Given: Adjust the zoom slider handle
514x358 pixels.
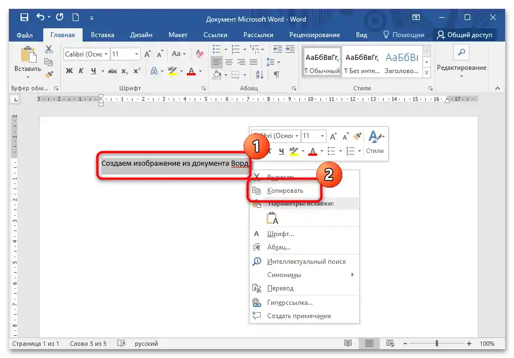Looking at the screenshot, I should (x=436, y=343).
